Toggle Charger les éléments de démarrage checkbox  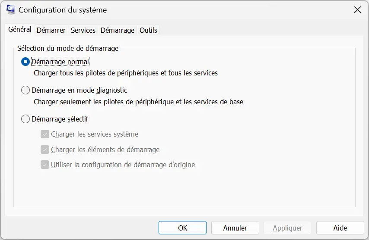tap(45, 150)
